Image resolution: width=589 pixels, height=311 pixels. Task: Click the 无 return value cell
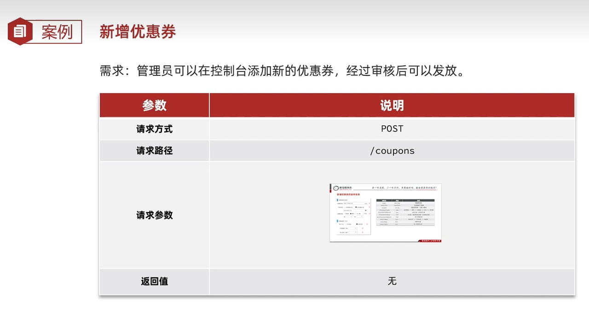[392, 282]
